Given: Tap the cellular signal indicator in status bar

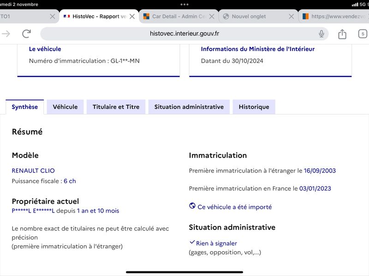Looking at the screenshot, I should pyautogui.click(x=355, y=4).
